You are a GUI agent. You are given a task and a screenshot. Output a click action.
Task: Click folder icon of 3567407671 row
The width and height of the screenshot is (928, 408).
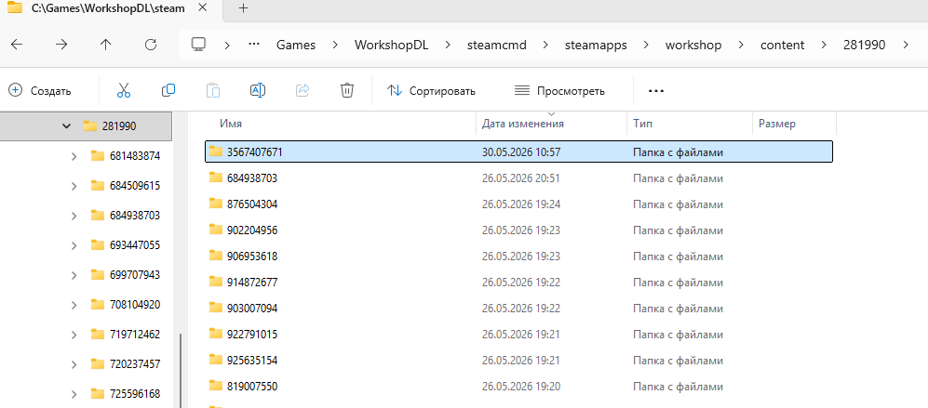coord(215,152)
